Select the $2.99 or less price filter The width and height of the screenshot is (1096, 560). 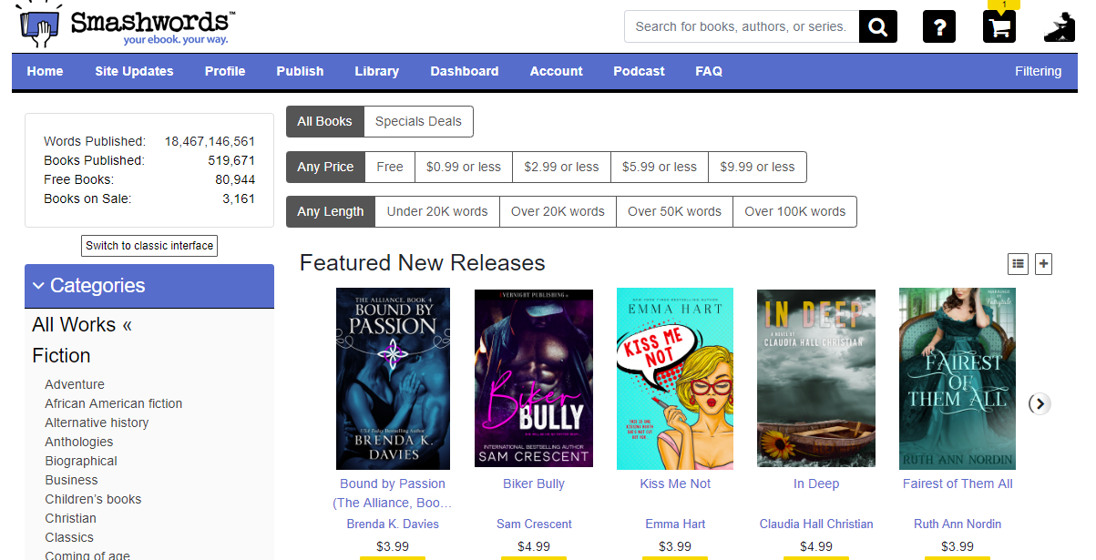click(x=561, y=167)
